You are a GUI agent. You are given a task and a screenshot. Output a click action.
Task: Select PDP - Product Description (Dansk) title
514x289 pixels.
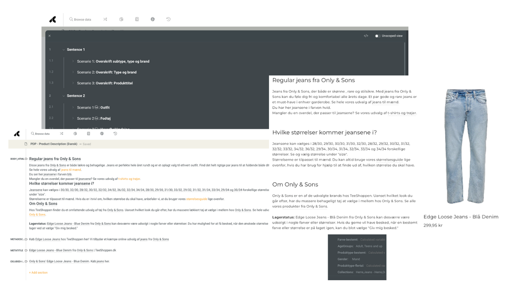tap(54, 144)
